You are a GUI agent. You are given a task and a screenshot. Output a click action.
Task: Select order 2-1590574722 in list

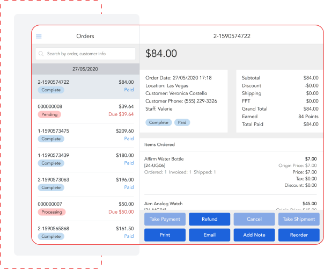coord(85,86)
